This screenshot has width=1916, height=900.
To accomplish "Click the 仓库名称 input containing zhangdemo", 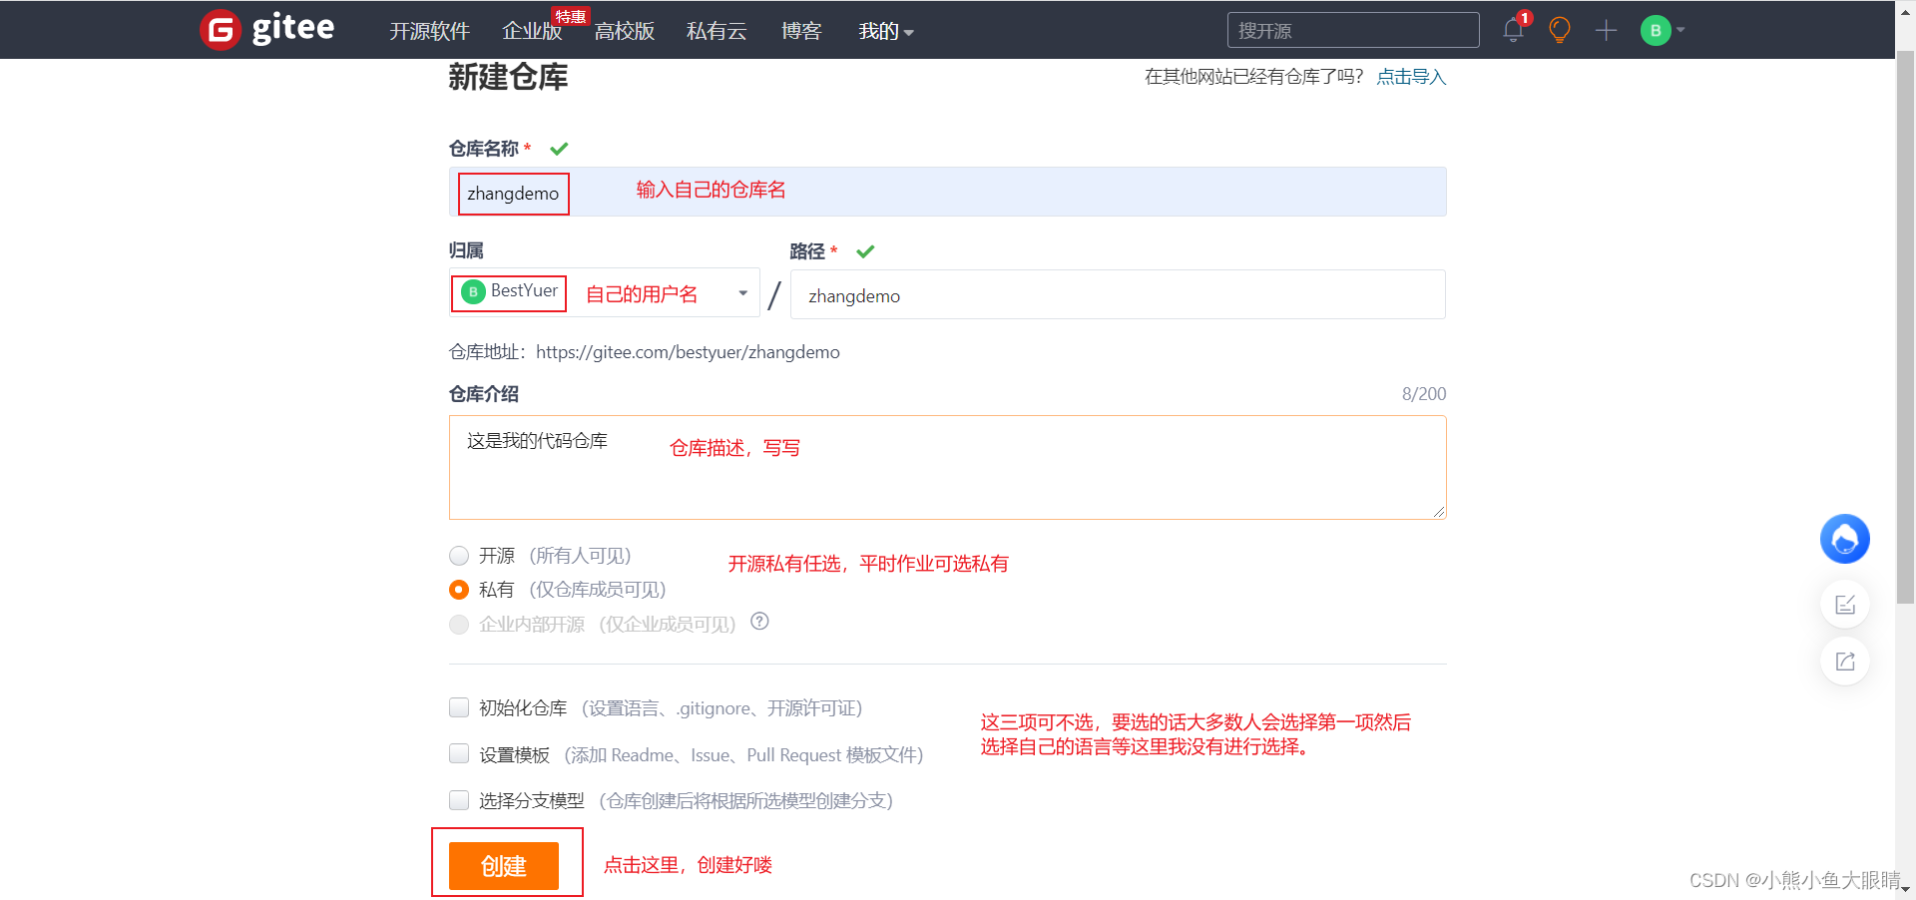I will [947, 192].
